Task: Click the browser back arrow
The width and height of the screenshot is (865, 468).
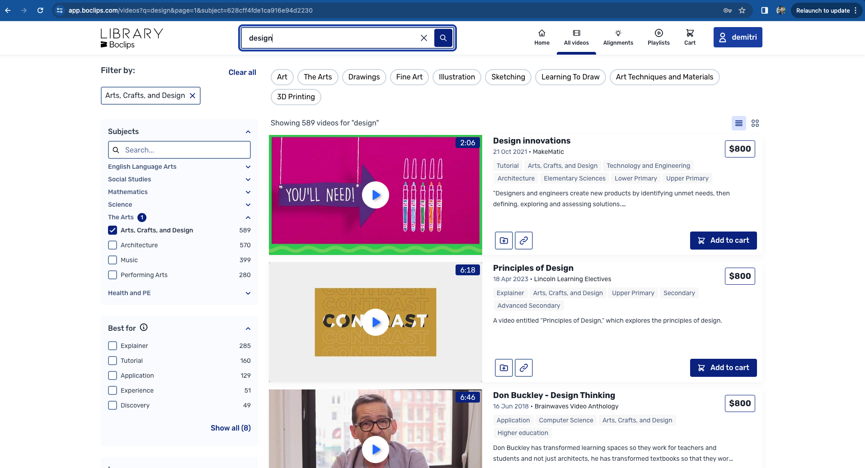Action: pos(8,10)
